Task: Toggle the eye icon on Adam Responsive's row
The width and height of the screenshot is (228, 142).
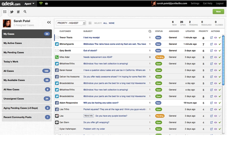Action: 216,103
